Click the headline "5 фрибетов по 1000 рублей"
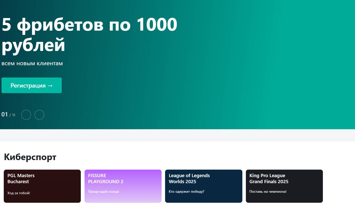 click(89, 35)
